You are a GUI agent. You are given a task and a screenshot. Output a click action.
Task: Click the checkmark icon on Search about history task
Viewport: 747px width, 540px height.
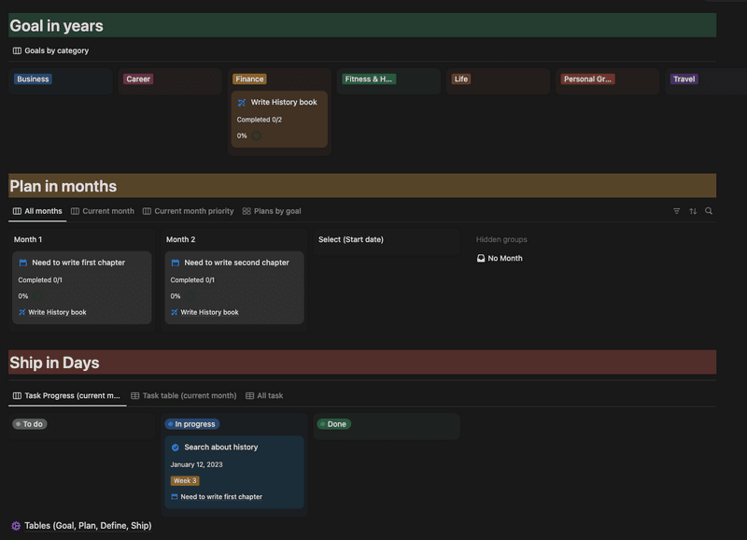176,448
